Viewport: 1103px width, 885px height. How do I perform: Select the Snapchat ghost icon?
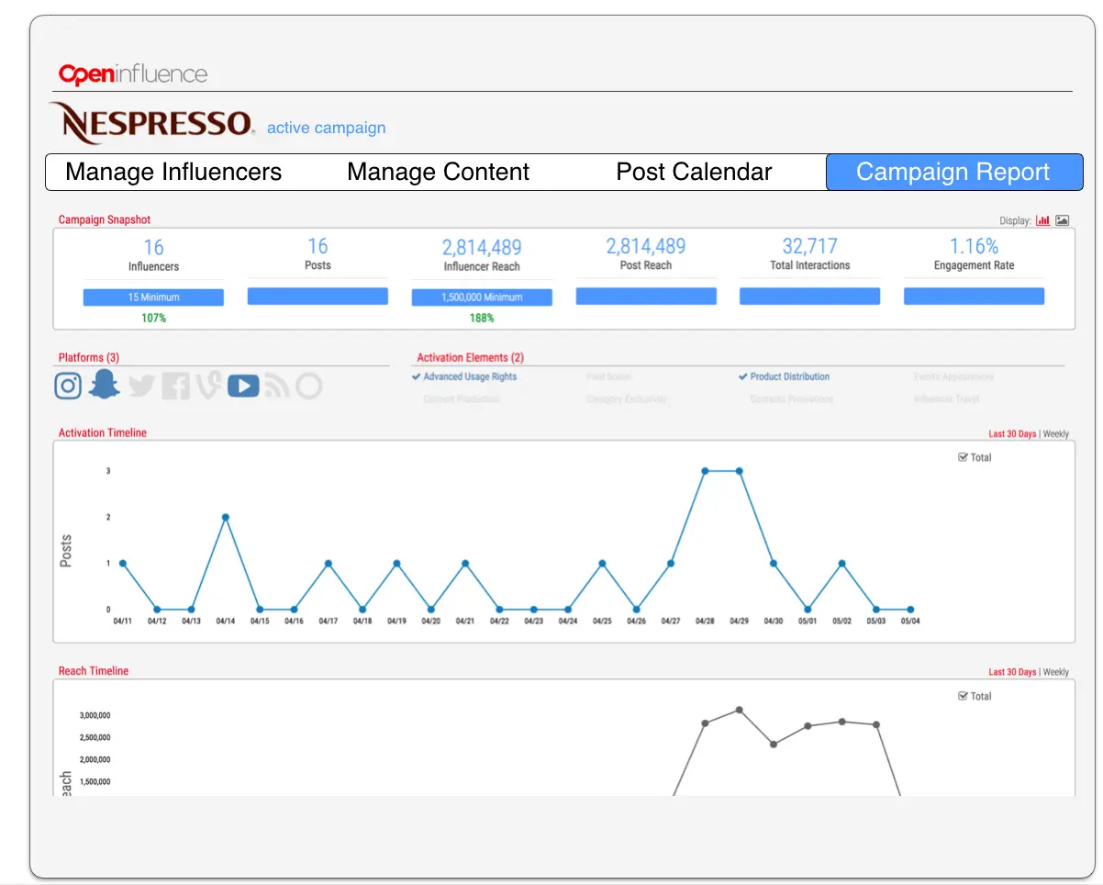click(x=104, y=385)
